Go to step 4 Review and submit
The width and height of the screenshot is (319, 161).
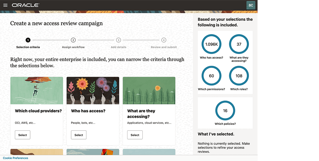164,40
